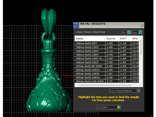Select the Yellow Gold:14KY row
156x117 pixels.
click(107, 51)
